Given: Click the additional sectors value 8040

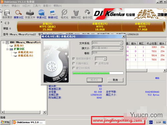Looking at the screenshot, I should tap(99, 98).
